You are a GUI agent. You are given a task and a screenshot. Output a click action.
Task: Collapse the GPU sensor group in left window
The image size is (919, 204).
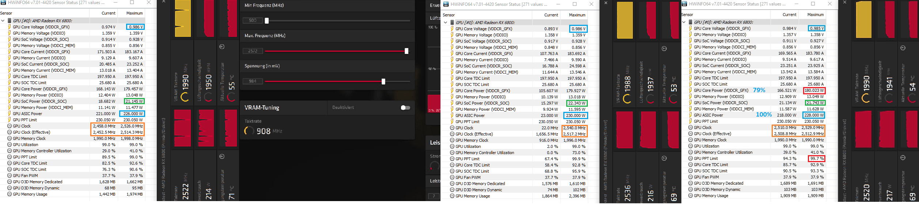[3, 21]
